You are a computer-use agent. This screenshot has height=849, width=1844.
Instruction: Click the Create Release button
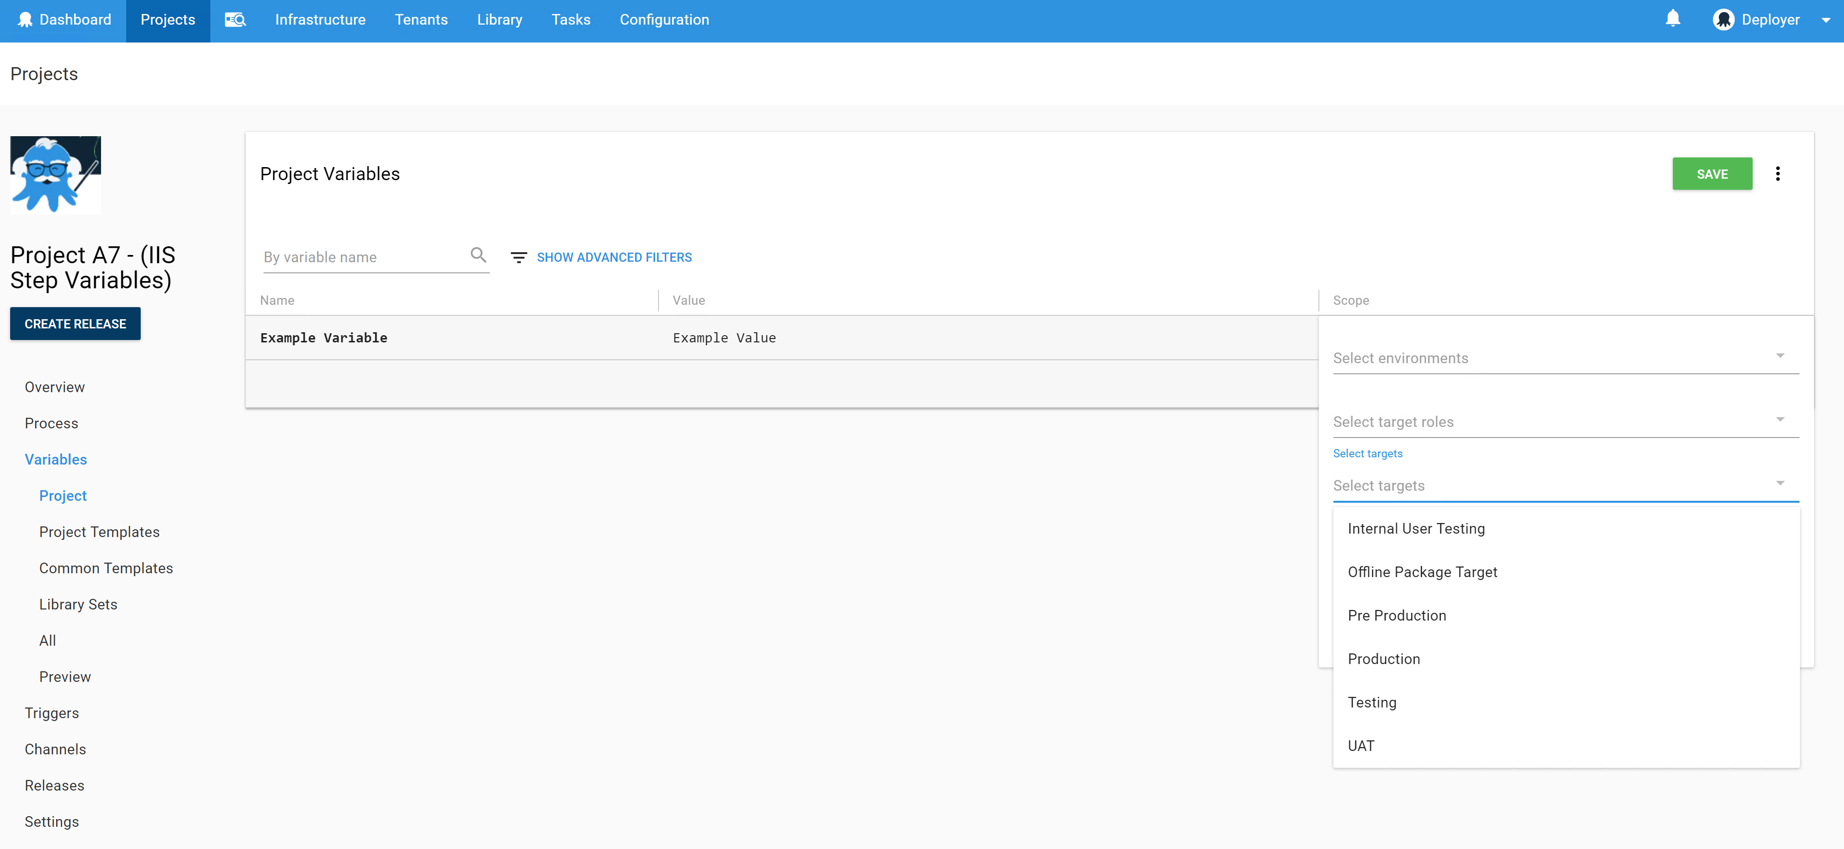tap(75, 324)
